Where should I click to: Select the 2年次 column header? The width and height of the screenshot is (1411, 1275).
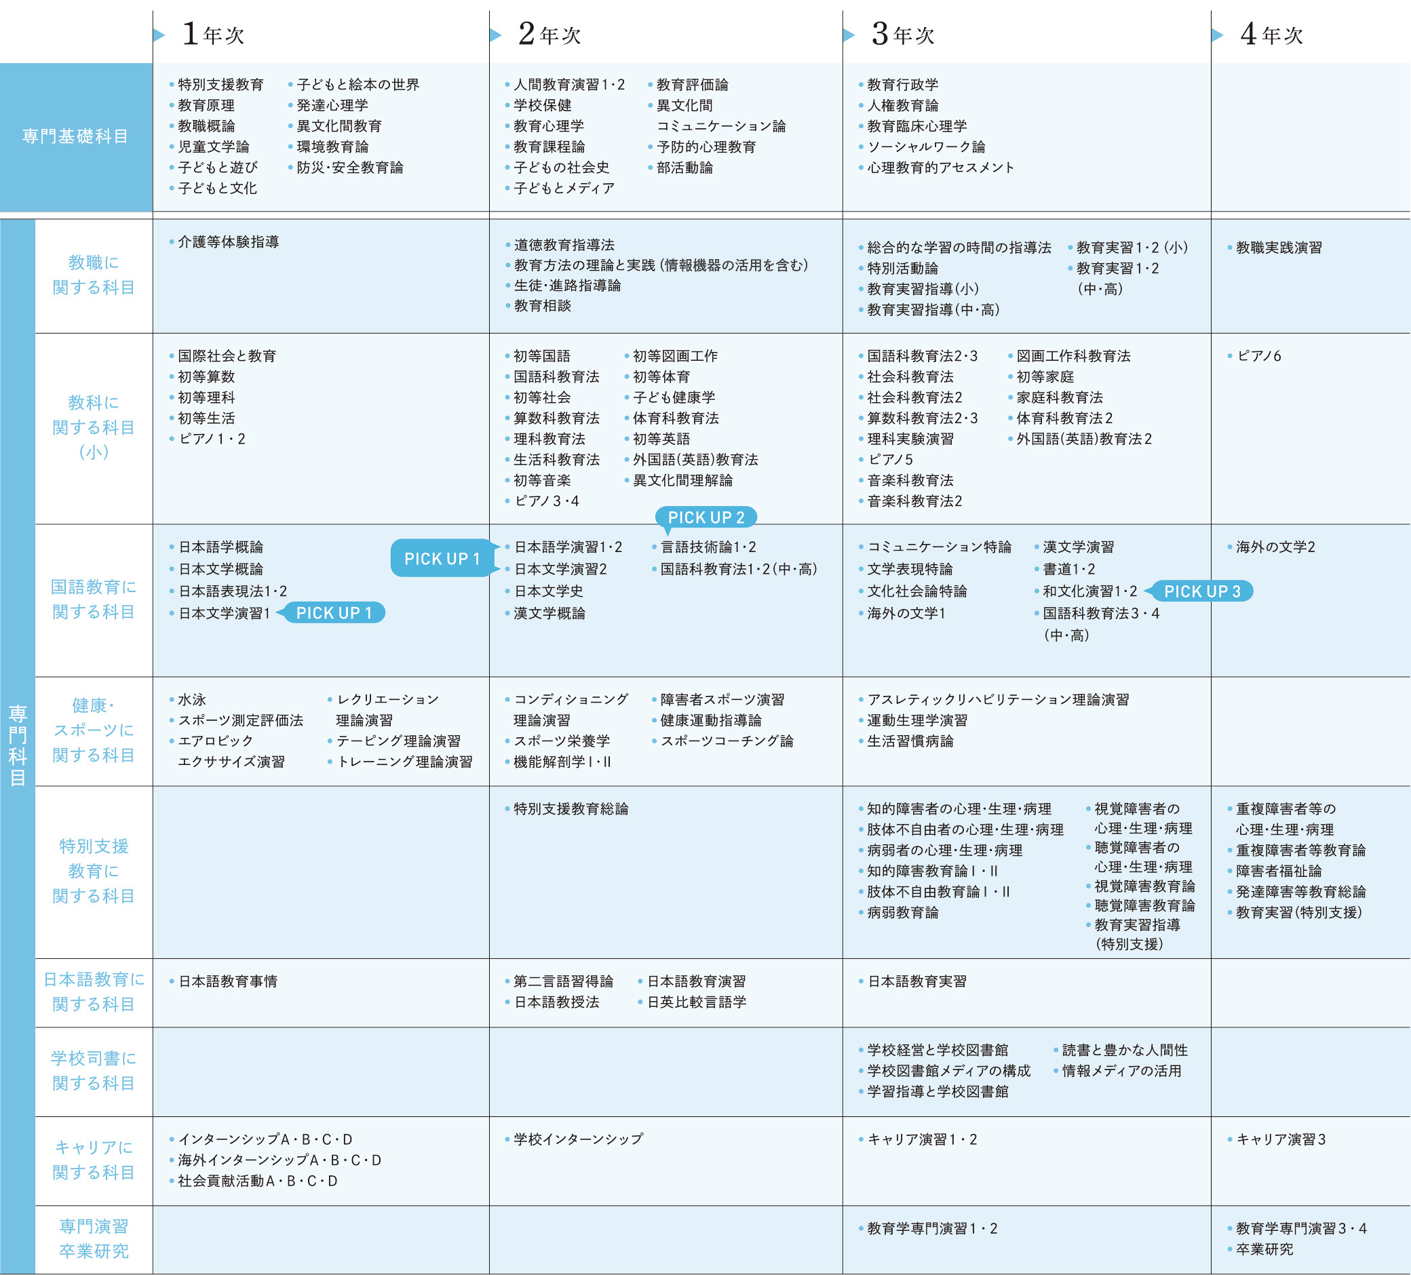549,34
